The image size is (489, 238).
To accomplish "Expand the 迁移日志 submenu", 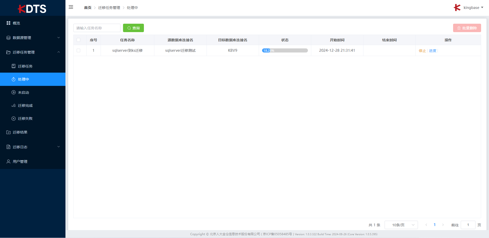I will [x=33, y=147].
